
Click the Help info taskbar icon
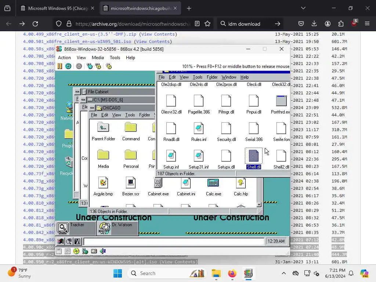(x=77, y=241)
